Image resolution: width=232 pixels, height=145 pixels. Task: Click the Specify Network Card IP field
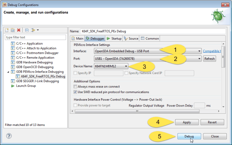click(x=179, y=73)
